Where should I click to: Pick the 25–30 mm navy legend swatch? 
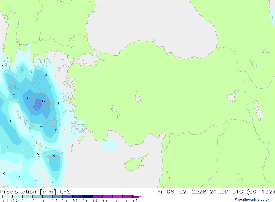click(87, 196)
